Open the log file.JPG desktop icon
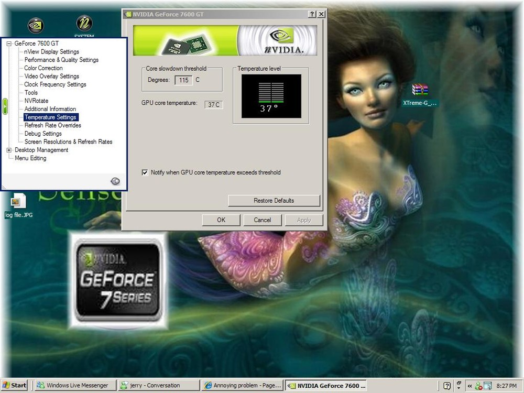Viewport: 524px width, 393px height. coord(18,202)
